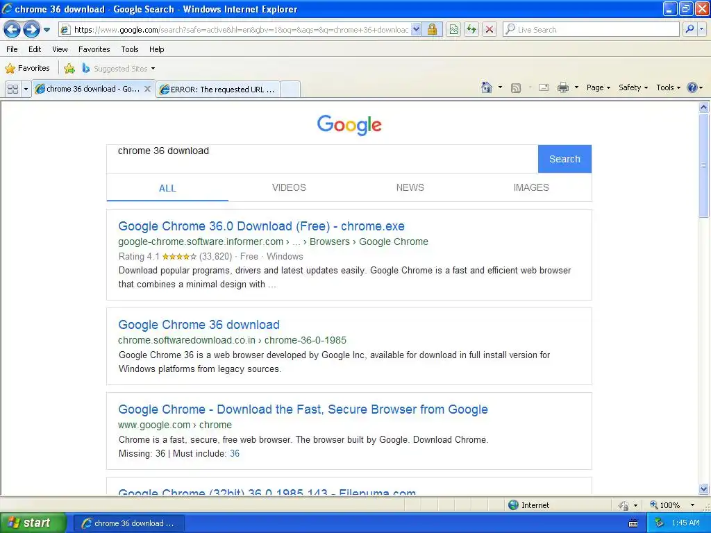The height and width of the screenshot is (533, 711).
Task: Click the Back navigation arrow
Action: pos(12,30)
